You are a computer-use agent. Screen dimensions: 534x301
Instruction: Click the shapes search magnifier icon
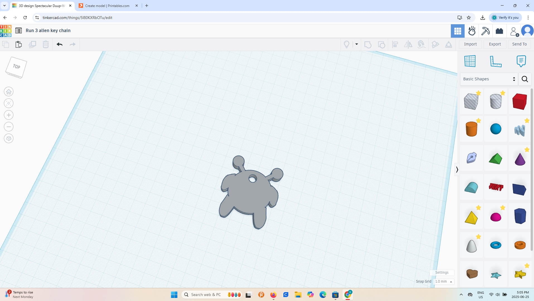click(x=525, y=79)
